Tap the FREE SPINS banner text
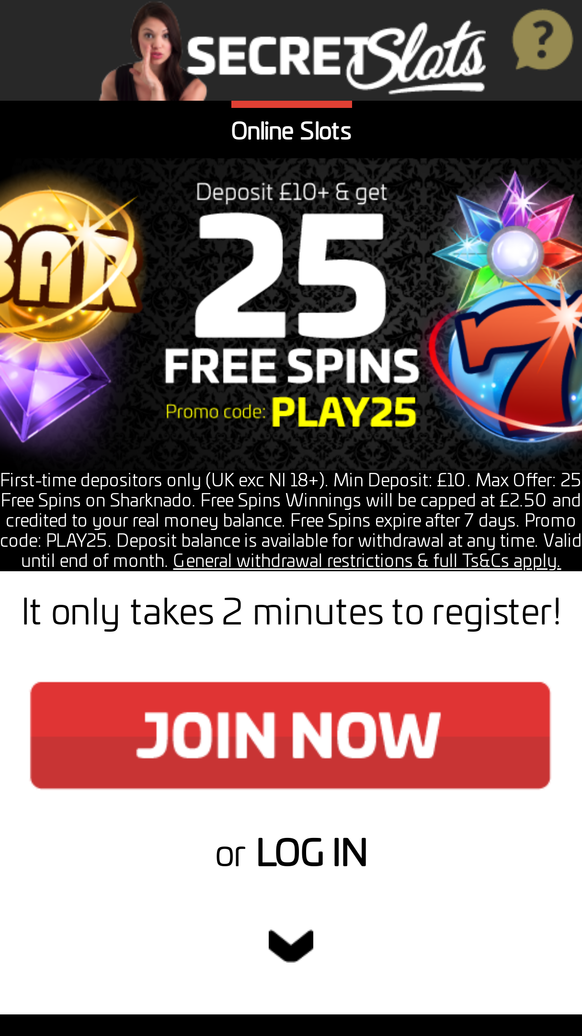The height and width of the screenshot is (1036, 582). pos(292,366)
